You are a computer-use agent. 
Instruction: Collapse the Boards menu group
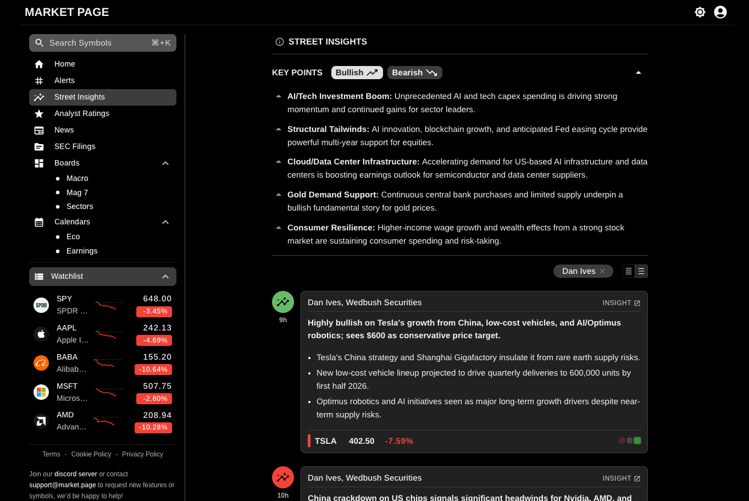165,163
